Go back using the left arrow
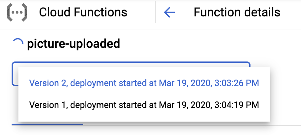Screen dimensions: 301x138 [169, 13]
